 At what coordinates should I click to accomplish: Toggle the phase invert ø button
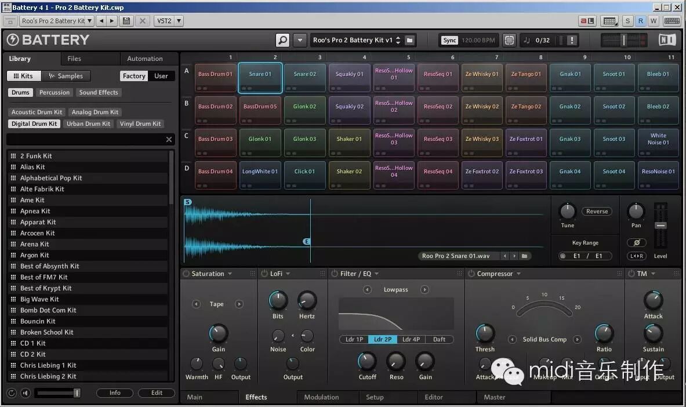[637, 242]
